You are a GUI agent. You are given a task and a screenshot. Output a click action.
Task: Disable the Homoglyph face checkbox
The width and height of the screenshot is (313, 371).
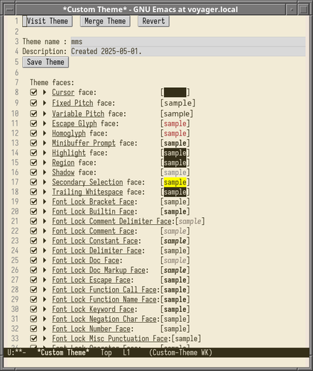coord(33,133)
